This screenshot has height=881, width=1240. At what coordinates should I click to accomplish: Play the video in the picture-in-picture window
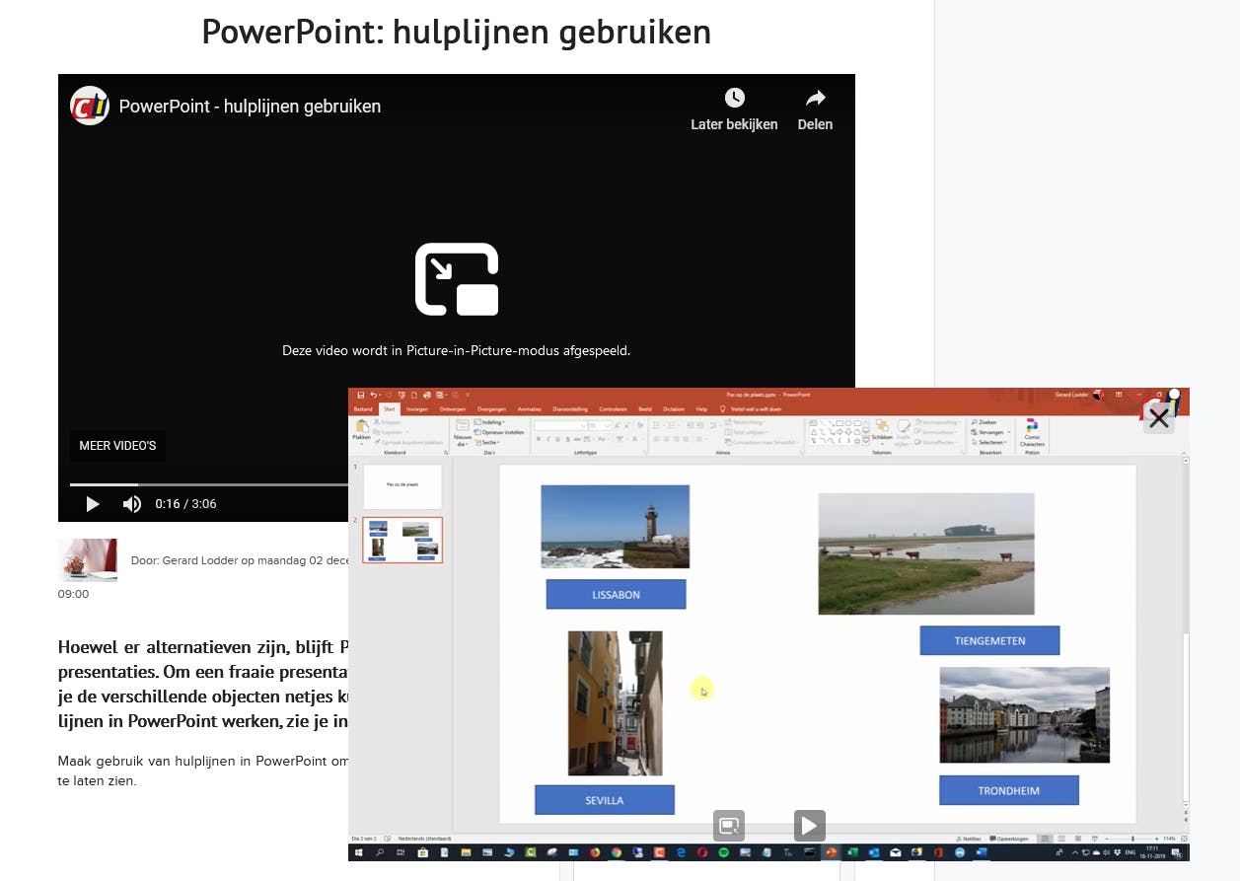(x=809, y=826)
